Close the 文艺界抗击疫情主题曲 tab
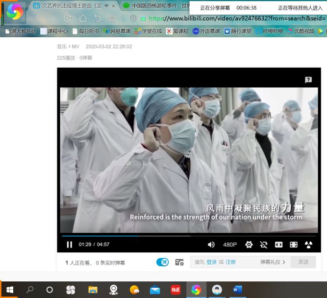 coord(113,6)
